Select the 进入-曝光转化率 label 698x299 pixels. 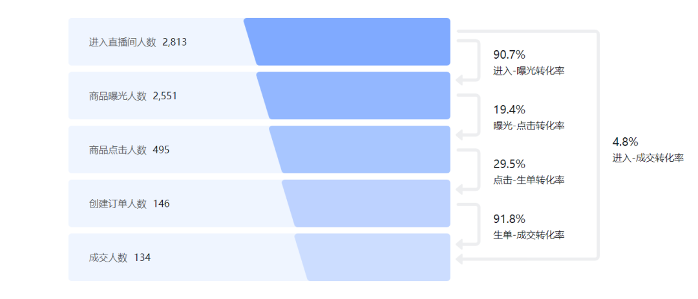pos(529,71)
